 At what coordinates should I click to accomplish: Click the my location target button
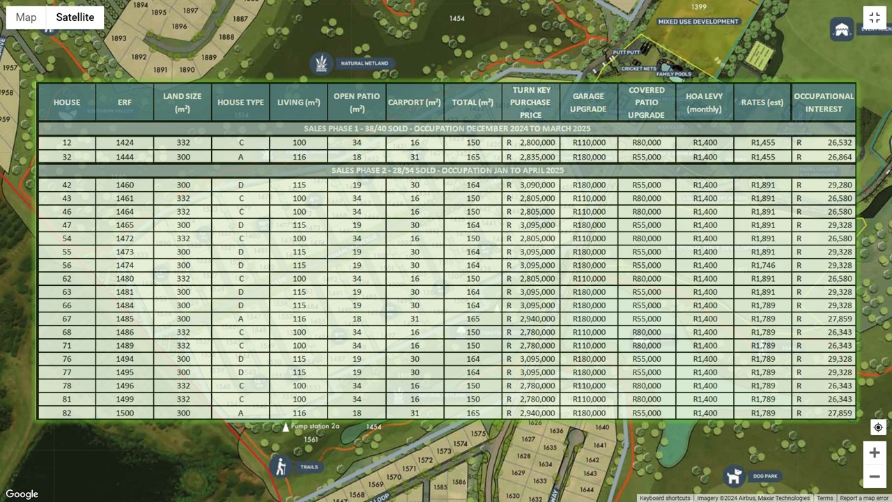(878, 427)
